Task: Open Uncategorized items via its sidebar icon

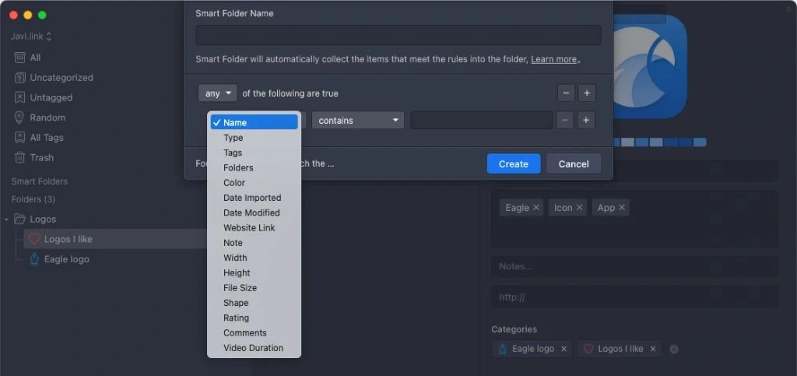Action: tap(20, 78)
